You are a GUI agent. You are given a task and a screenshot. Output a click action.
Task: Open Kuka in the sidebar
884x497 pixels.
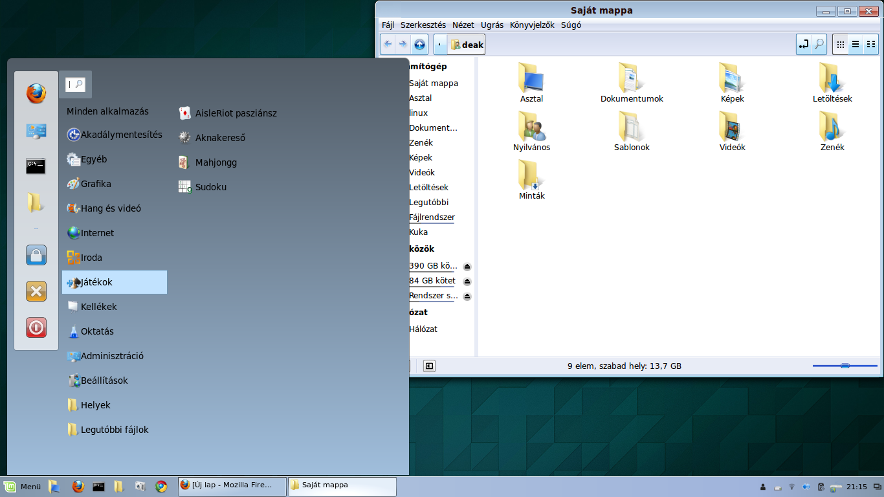coord(418,232)
